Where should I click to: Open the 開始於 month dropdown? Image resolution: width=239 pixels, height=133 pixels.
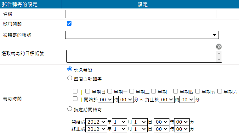pyautogui.click(x=120, y=121)
